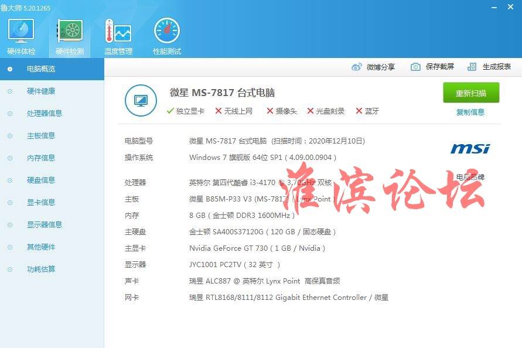Click the bullet icon beside 内存信息
Screen dimensions: 522x348
pyautogui.click(x=10, y=158)
